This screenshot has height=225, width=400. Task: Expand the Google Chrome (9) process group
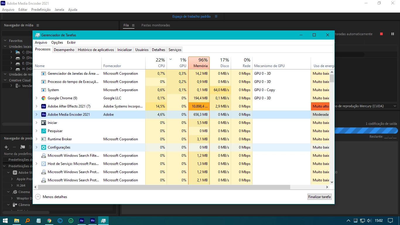tap(36, 98)
